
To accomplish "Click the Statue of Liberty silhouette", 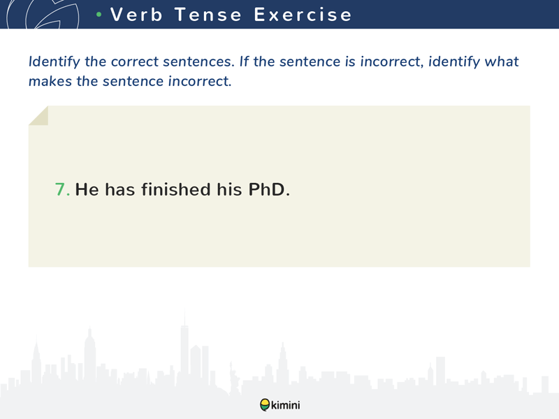I will click(x=234, y=377).
